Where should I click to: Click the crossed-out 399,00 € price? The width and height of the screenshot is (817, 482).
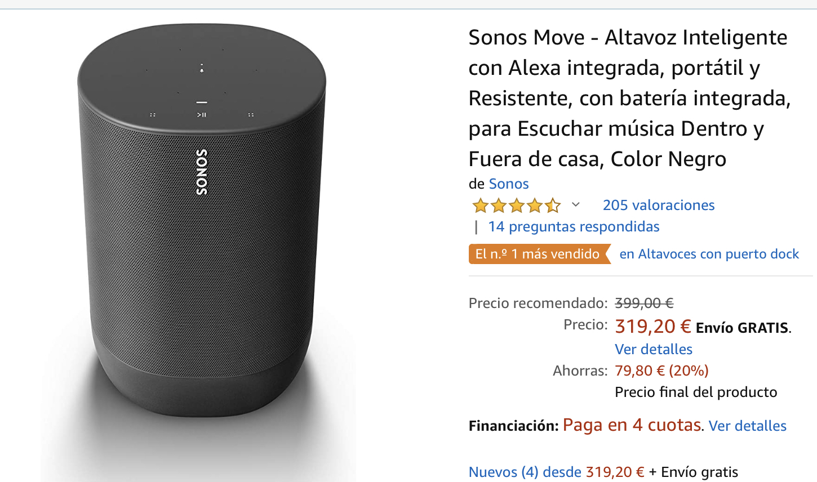coord(643,303)
